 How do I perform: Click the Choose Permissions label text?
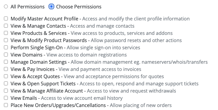79,7
